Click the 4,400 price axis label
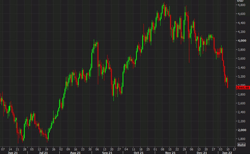 click(x=241, y=23)
